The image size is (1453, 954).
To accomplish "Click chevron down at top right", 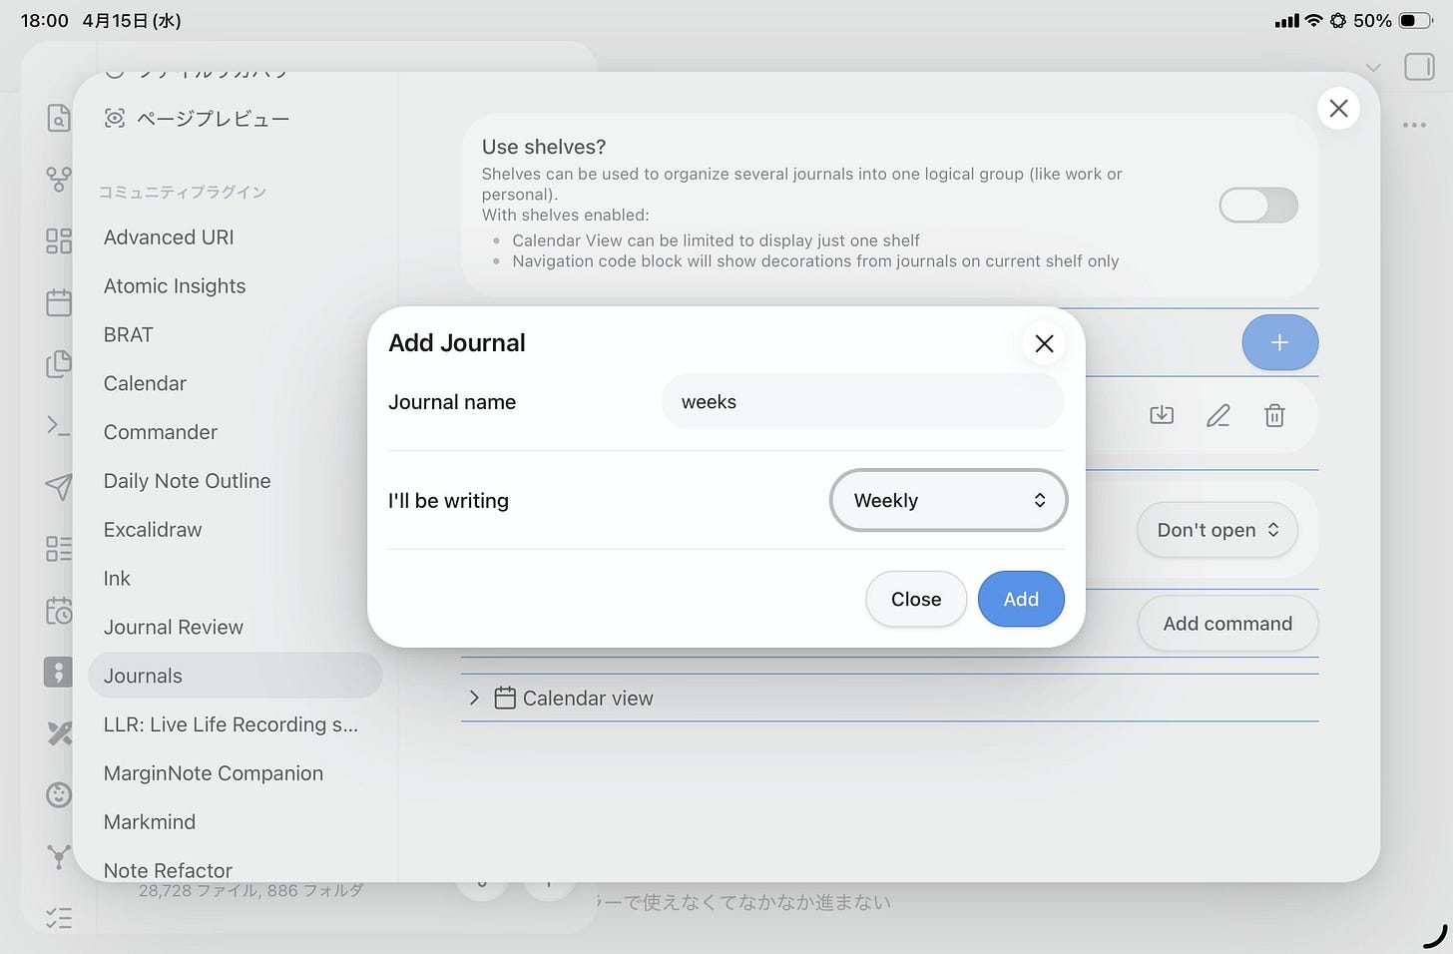I will (x=1373, y=68).
